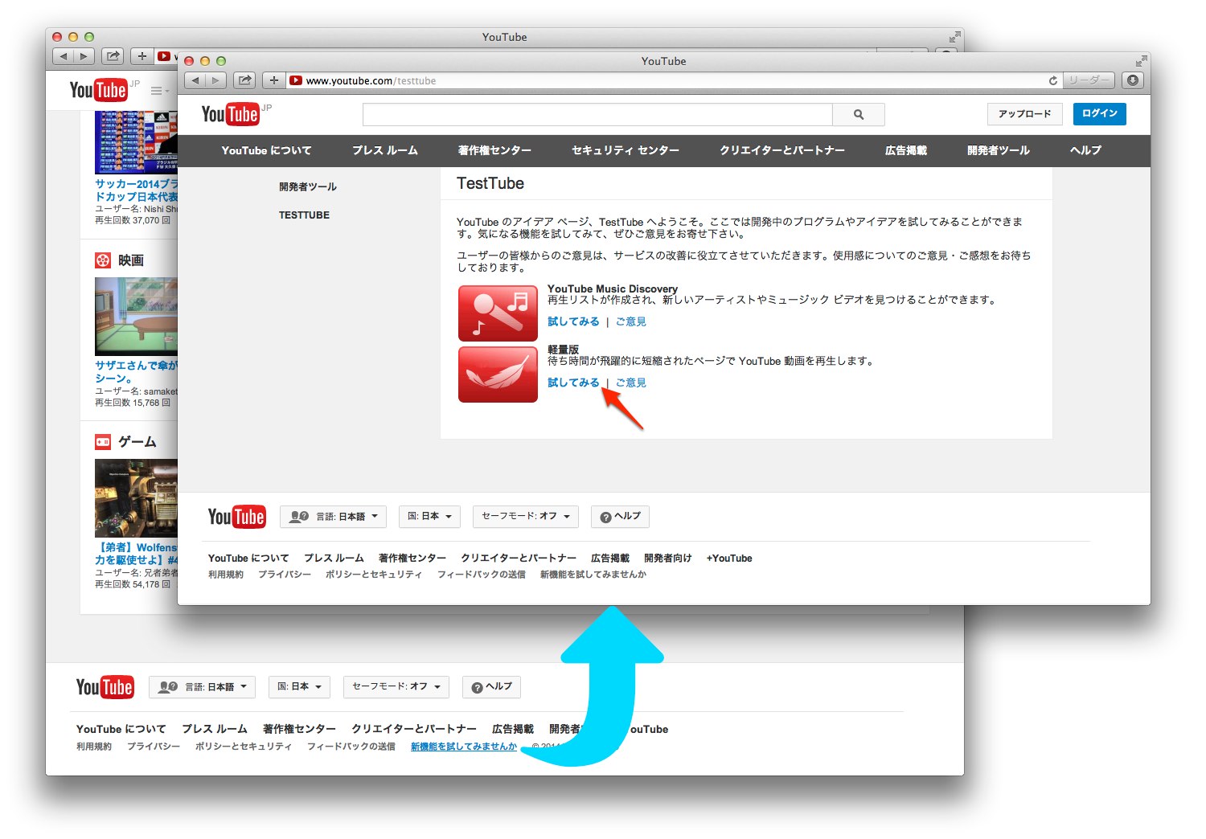The width and height of the screenshot is (1206, 839).
Task: Click the magnifier search button
Action: coord(859,115)
